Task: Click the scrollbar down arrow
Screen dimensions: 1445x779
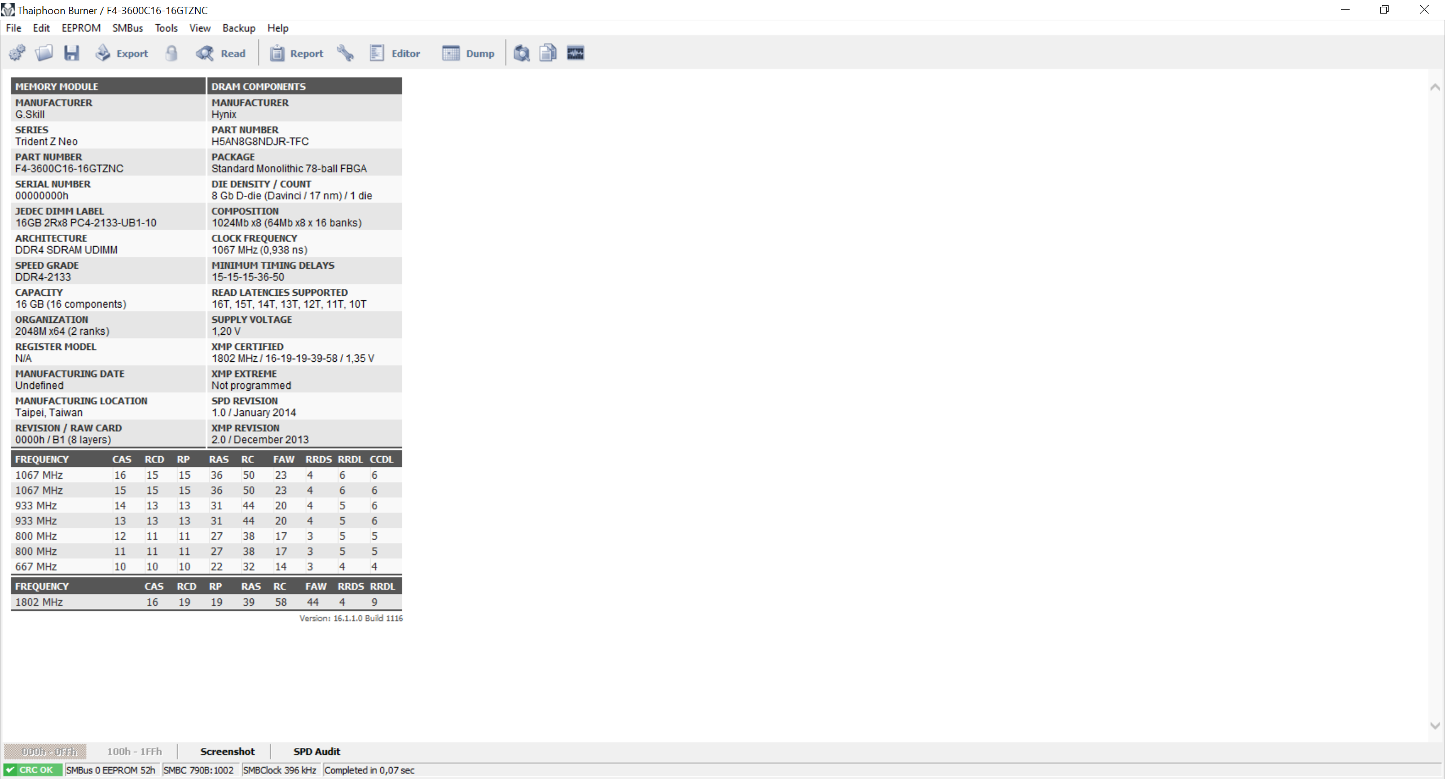Action: tap(1435, 726)
